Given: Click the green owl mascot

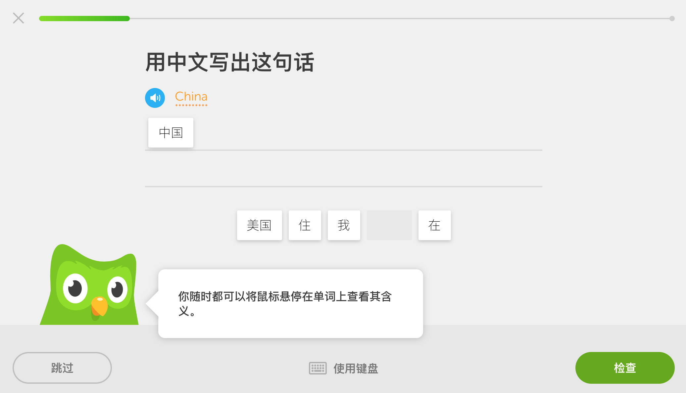Looking at the screenshot, I should (89, 285).
